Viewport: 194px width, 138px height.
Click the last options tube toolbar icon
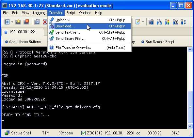coord(183,22)
